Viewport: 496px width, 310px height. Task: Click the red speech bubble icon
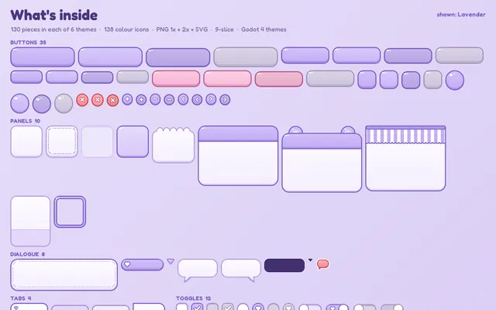click(322, 264)
